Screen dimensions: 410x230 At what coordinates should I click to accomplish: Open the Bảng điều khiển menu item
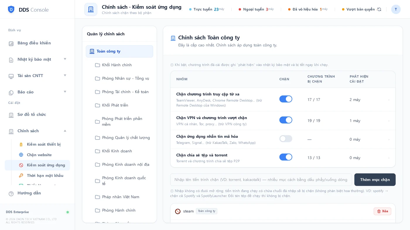[x=37, y=43]
